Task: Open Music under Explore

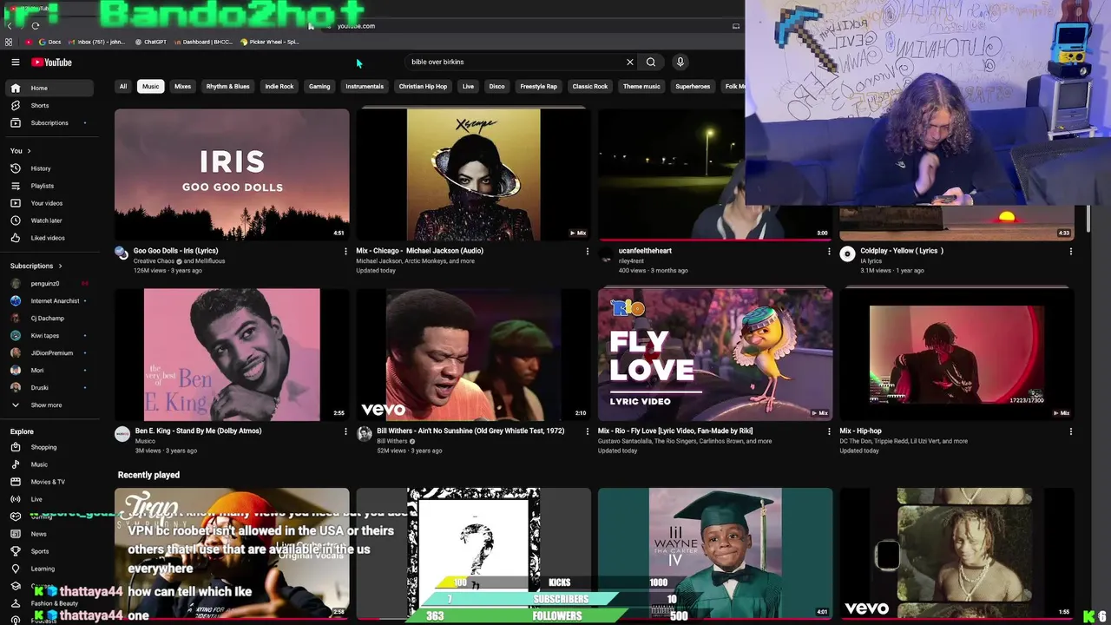Action: pyautogui.click(x=49, y=464)
